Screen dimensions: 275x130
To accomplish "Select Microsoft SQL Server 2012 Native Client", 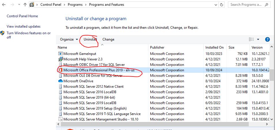I will click(93, 87).
